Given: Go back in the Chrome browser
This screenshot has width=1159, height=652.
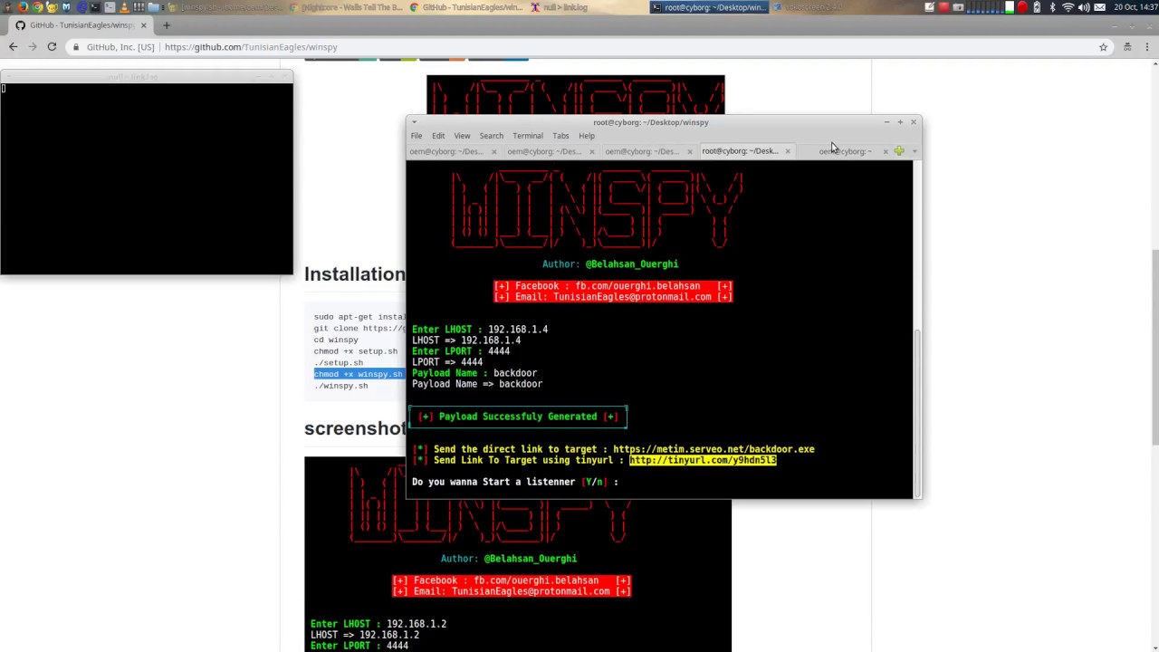Looking at the screenshot, I should [13, 46].
